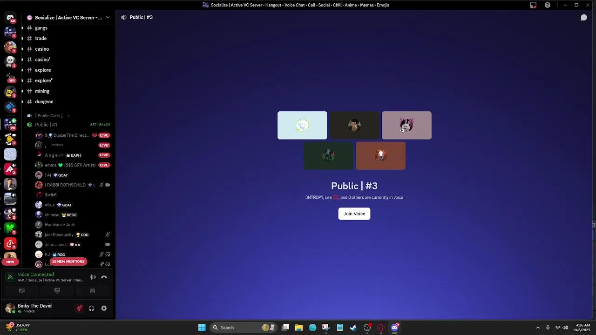596x335 pixels.
Task: Click the Join Voice button
Action: click(354, 214)
